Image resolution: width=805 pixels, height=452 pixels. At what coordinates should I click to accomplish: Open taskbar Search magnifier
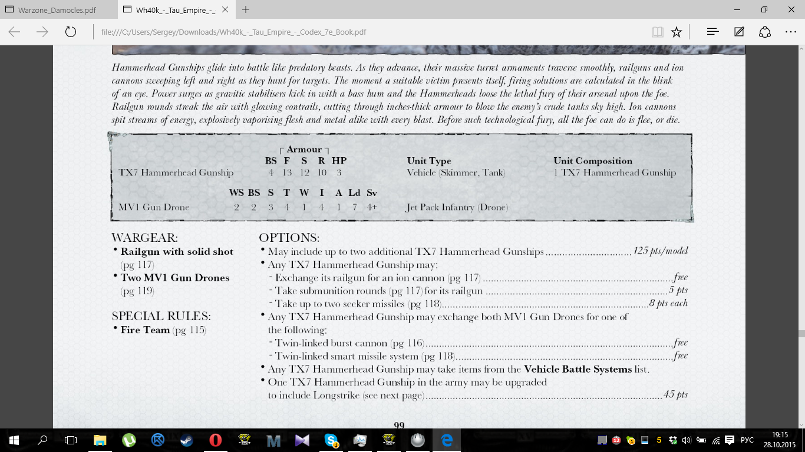pyautogui.click(x=42, y=440)
